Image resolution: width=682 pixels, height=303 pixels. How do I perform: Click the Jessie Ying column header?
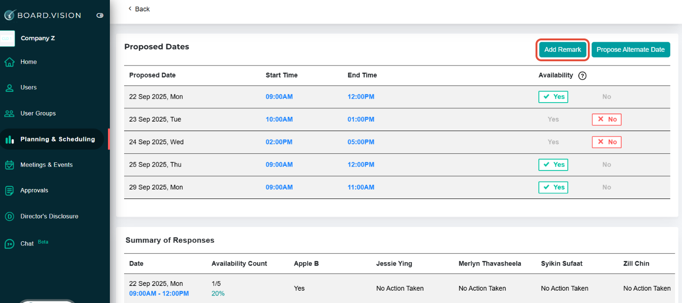coord(394,264)
